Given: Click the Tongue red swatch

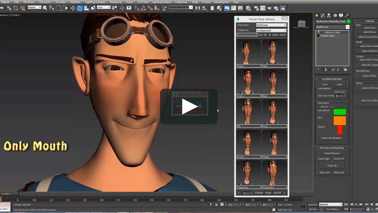Looking at the screenshot, I should pos(340,130).
